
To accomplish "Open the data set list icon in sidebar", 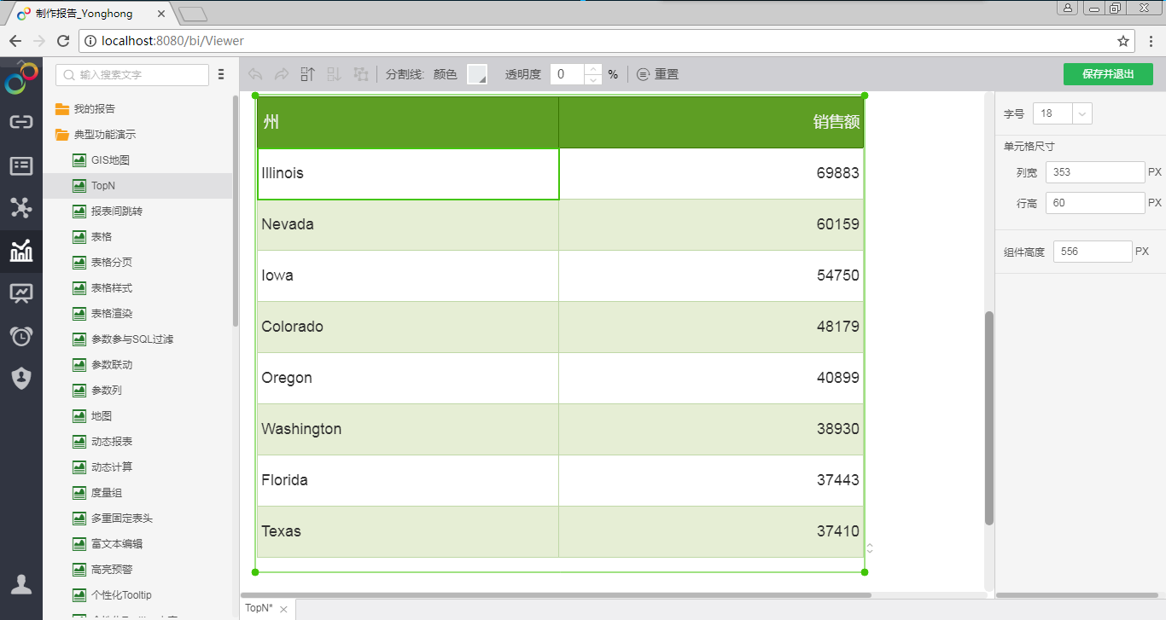I will tap(21, 165).
